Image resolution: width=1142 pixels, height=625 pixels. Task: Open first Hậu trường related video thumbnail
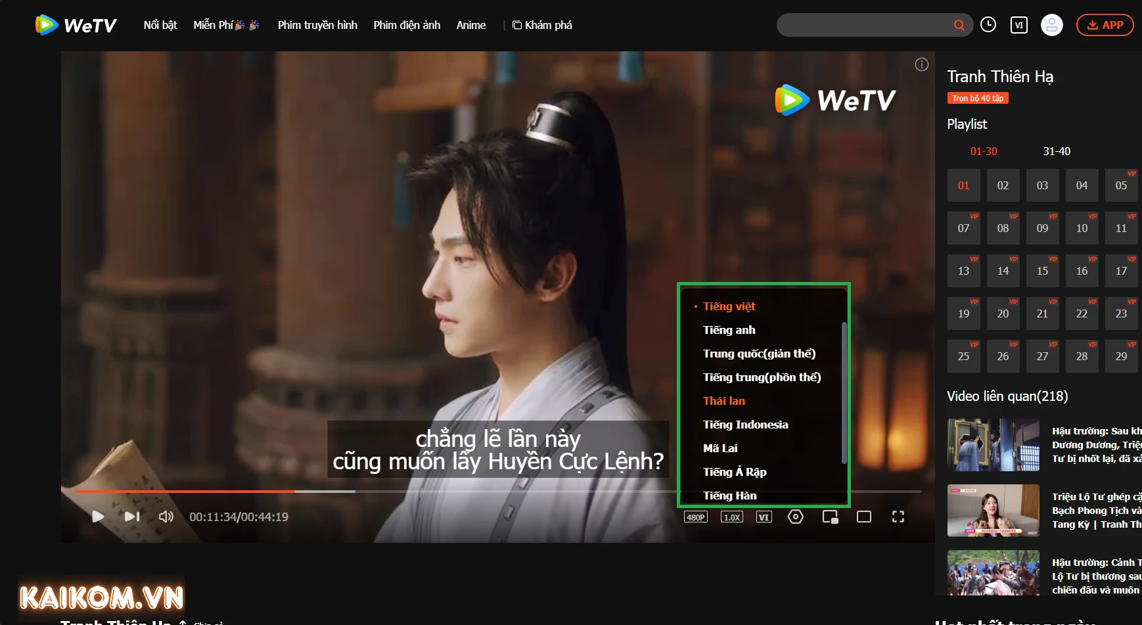click(x=994, y=445)
